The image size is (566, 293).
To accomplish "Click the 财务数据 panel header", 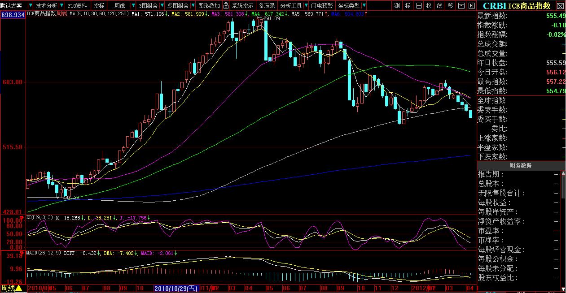I will 521,165.
